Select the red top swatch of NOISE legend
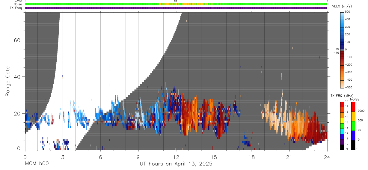Image resolution: width=368 pixels, height=170 pixels. [x=353, y=107]
